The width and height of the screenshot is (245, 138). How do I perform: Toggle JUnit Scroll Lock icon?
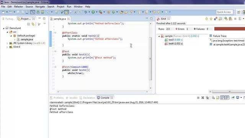220,19
